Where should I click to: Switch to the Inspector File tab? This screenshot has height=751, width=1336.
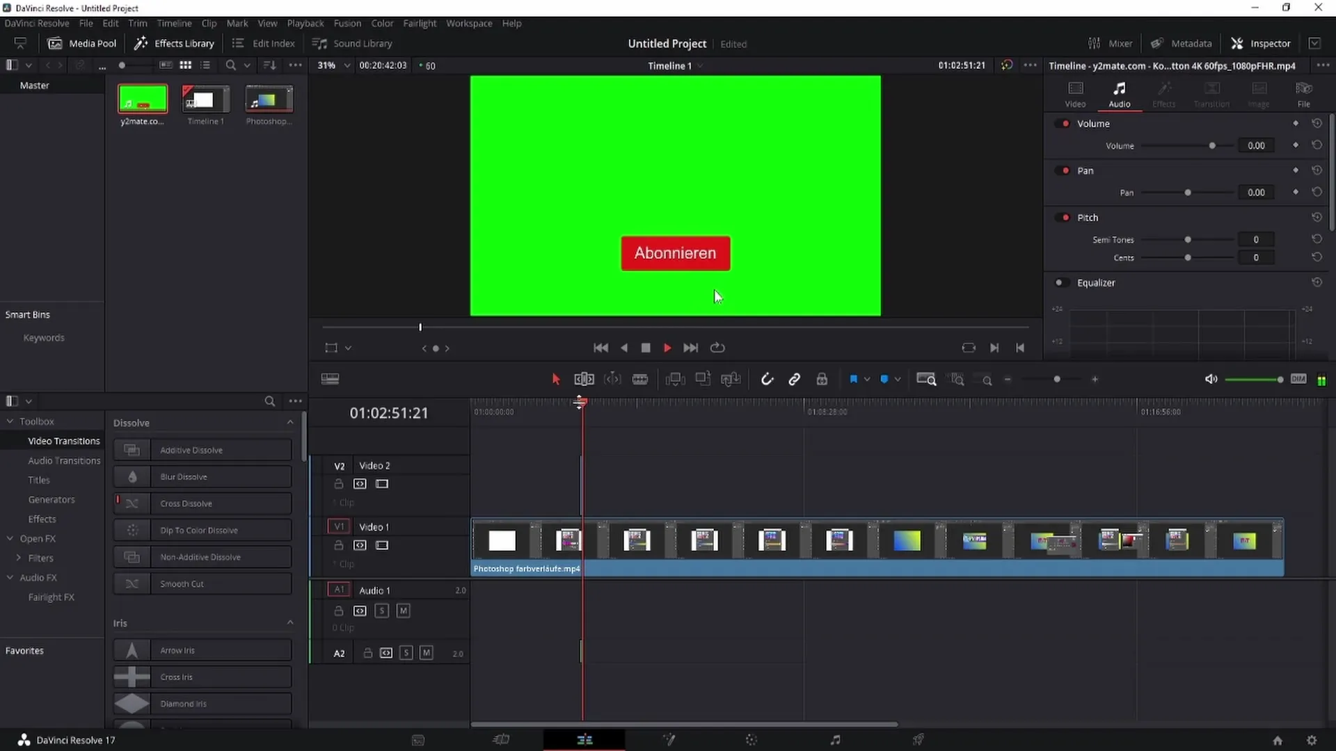[x=1303, y=95]
